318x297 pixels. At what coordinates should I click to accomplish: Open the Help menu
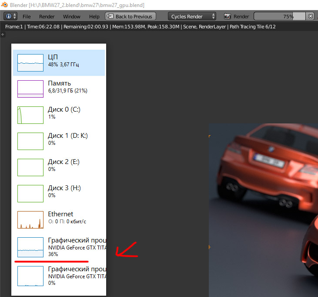pyautogui.click(x=94, y=17)
